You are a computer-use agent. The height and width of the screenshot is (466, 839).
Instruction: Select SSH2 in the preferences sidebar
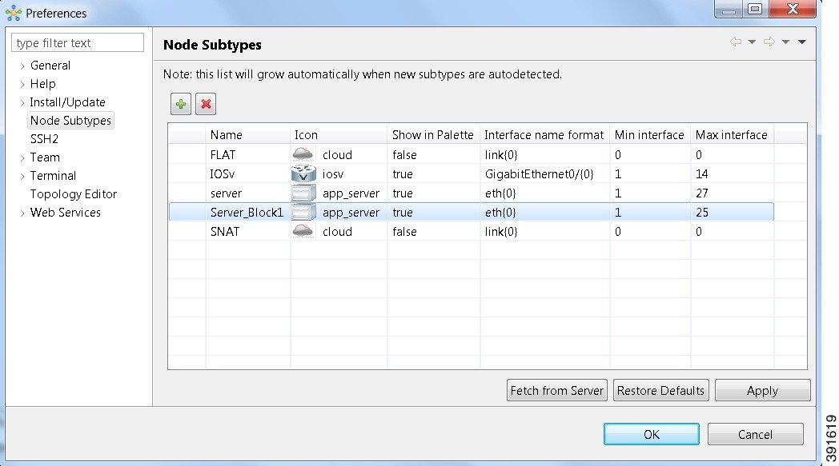[44, 138]
